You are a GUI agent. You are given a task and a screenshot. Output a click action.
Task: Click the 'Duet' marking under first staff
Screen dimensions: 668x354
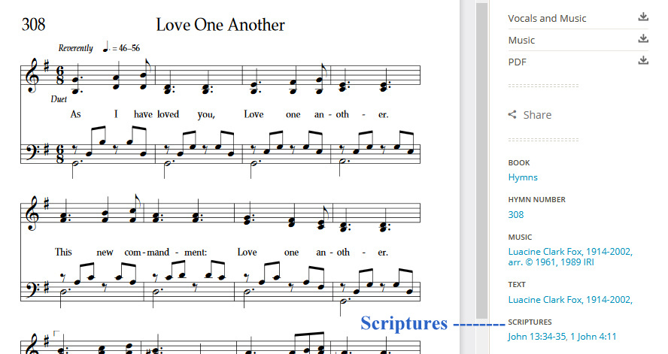point(59,99)
